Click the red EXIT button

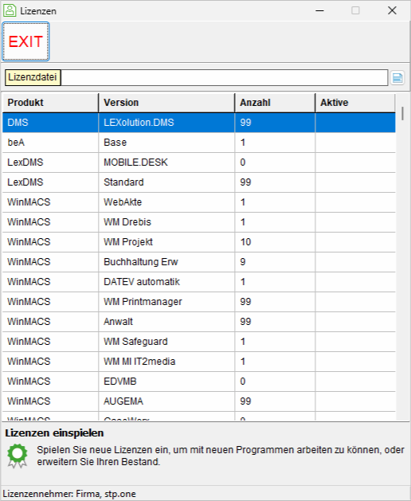click(x=25, y=41)
